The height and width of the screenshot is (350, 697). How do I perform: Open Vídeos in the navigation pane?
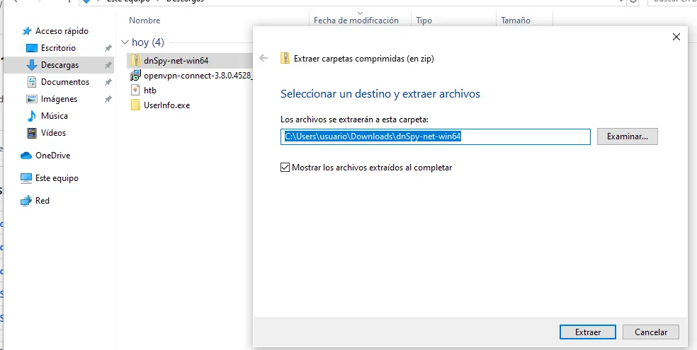53,133
